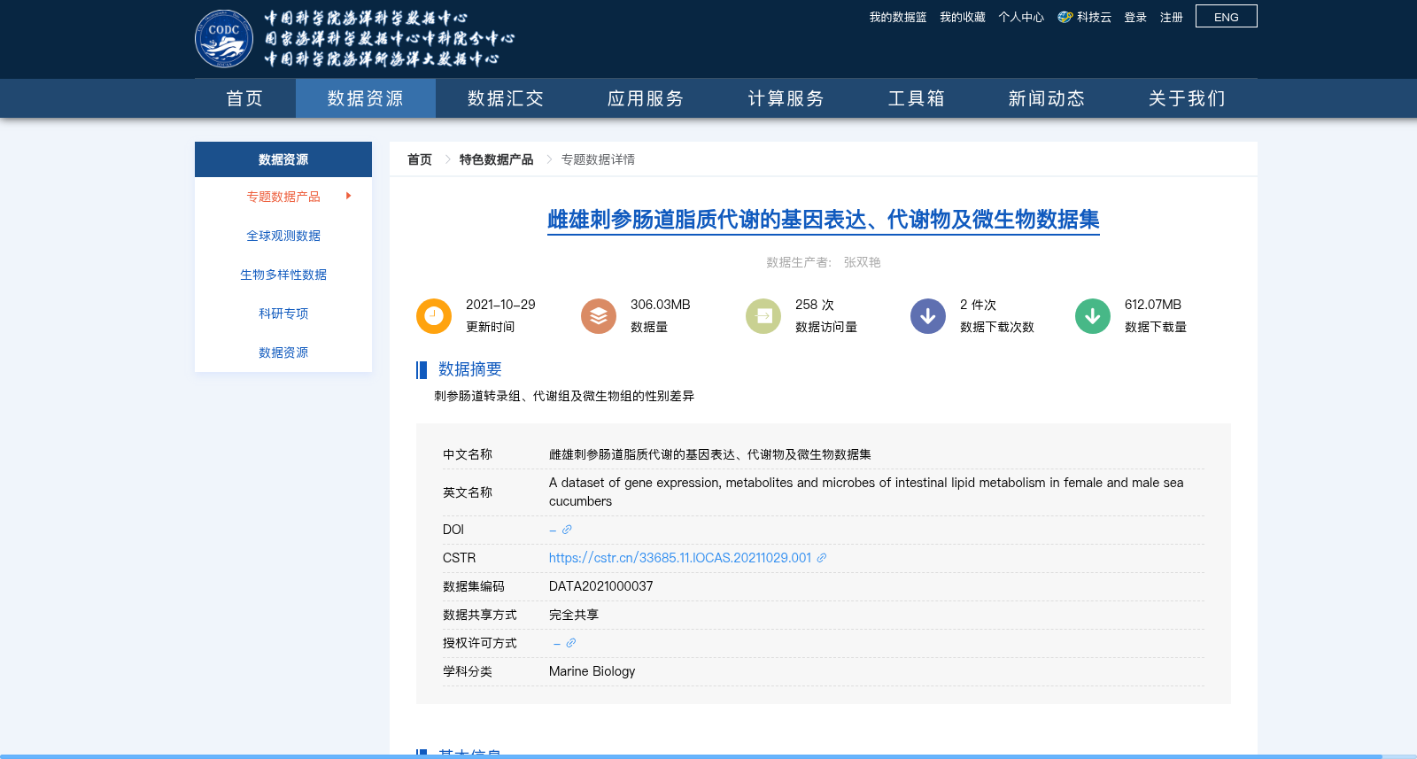Screen dimensions: 1417x759
Task: Click the 完全共享 sharing value
Action: (574, 615)
